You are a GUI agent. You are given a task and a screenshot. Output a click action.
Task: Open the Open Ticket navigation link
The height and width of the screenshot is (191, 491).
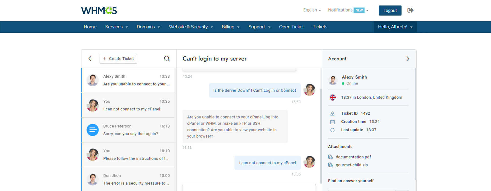click(291, 27)
